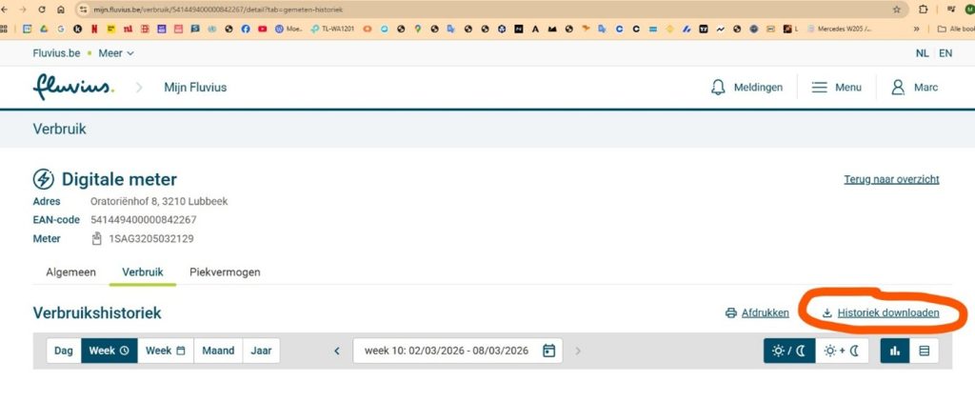
Task: Click the Fluvius logo
Action: coord(73,88)
